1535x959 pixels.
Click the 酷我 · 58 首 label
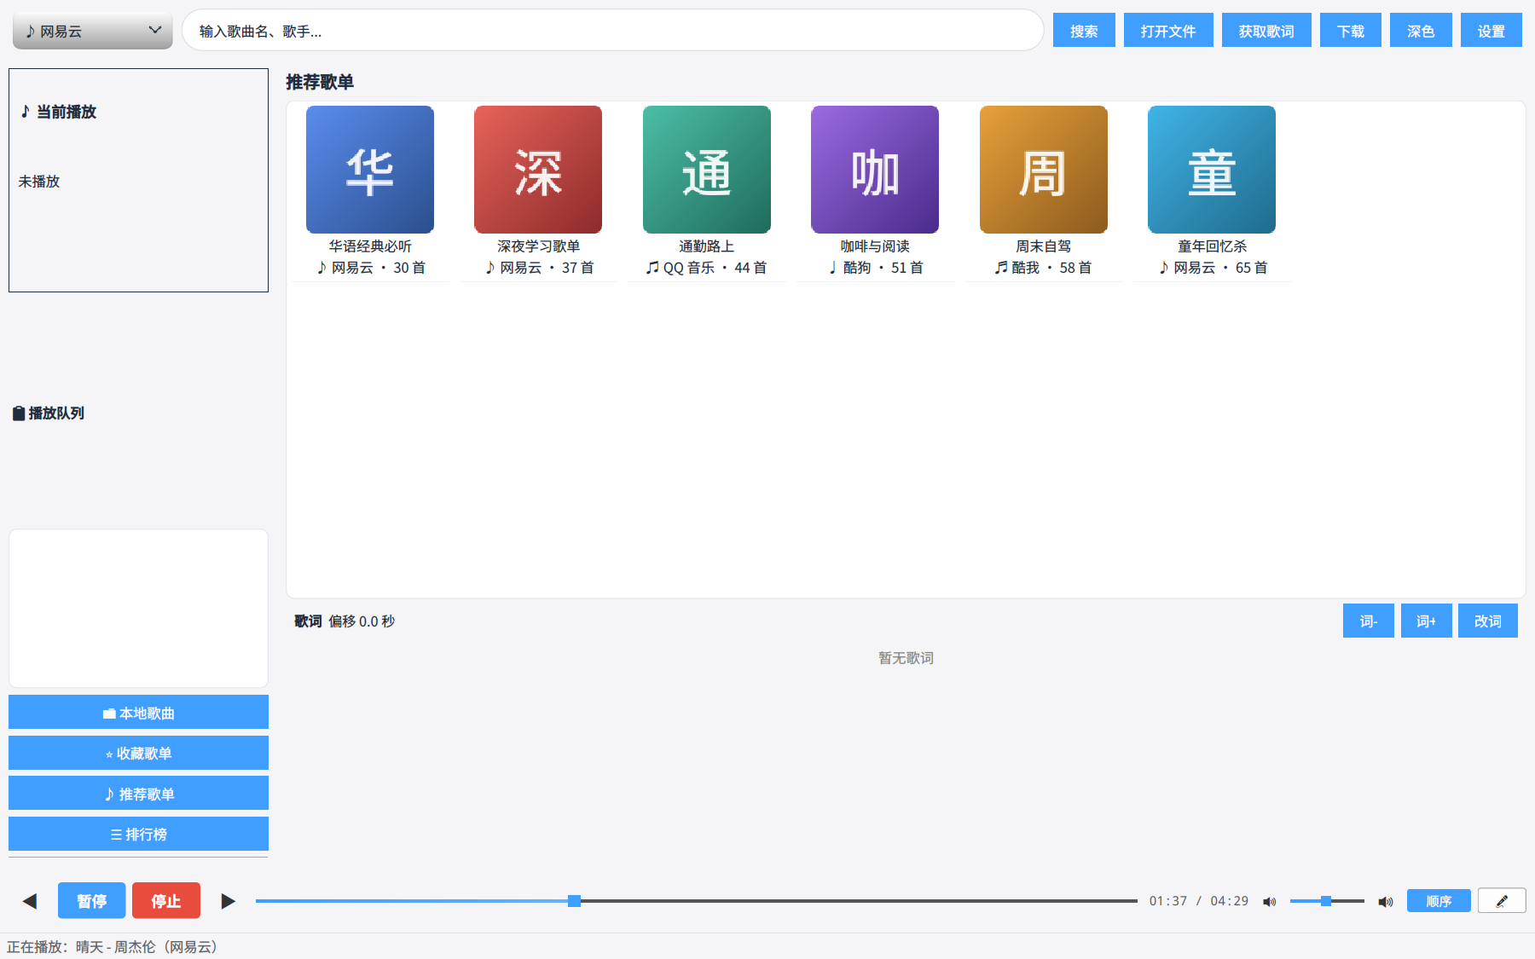pyautogui.click(x=1044, y=268)
